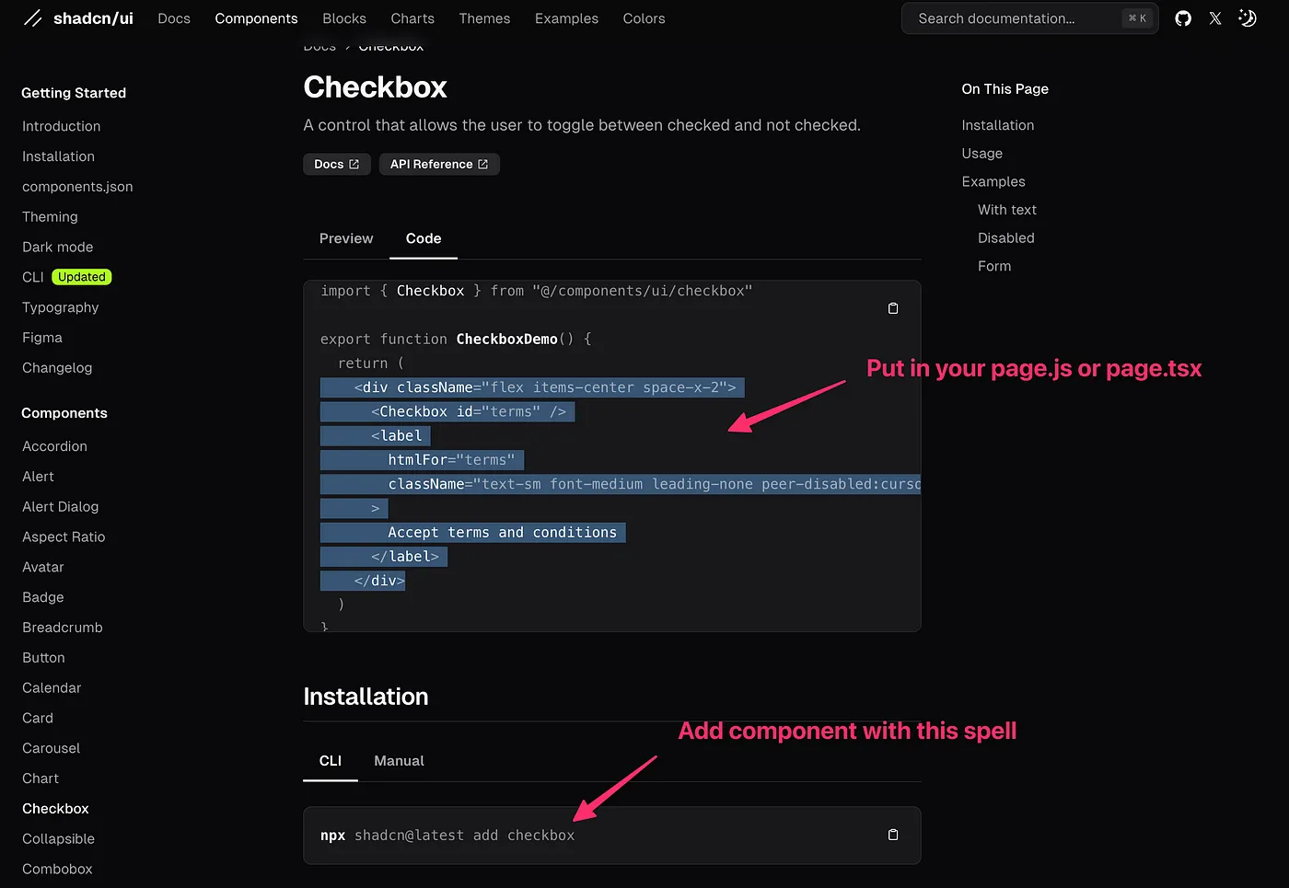
Task: Open Collapsible component page
Action: tap(58, 839)
